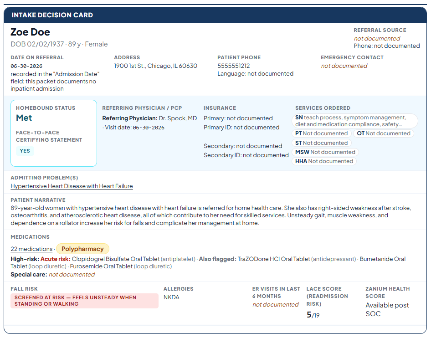Click the Met homebound status value

(24, 118)
